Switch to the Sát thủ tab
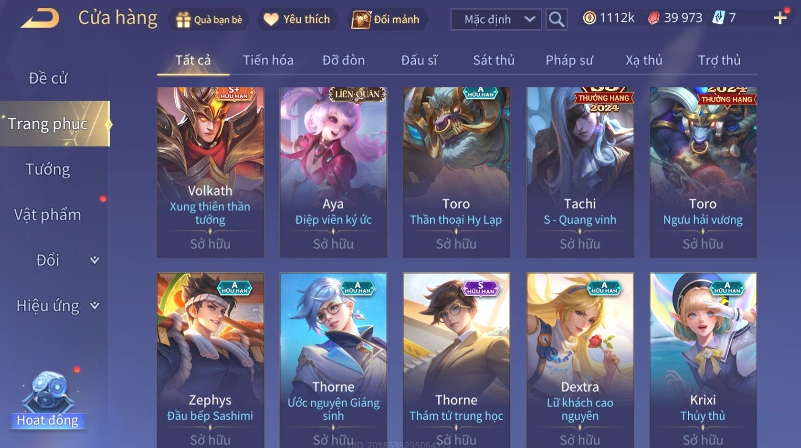Screen dimensions: 801x448 click(493, 60)
